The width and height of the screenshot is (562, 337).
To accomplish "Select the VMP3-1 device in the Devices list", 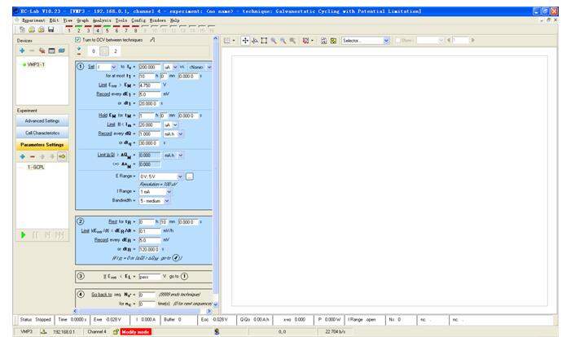I will tap(36, 64).
